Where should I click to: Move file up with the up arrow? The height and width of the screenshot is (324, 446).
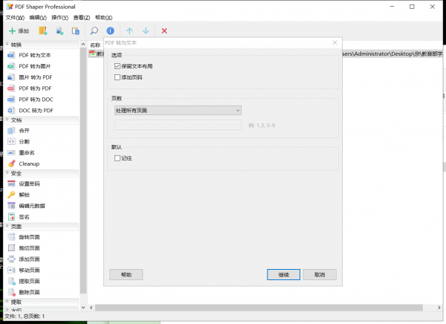129,31
